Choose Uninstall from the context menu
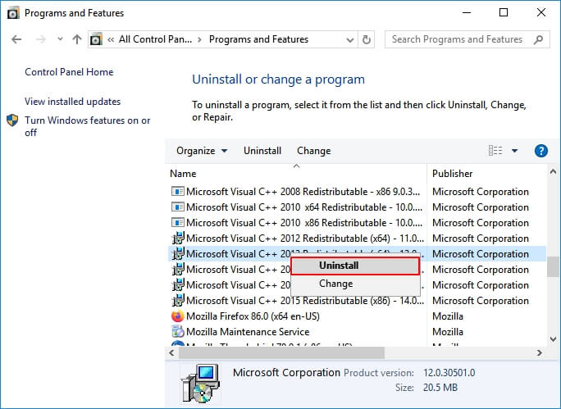The height and width of the screenshot is (409, 561). coord(355,266)
